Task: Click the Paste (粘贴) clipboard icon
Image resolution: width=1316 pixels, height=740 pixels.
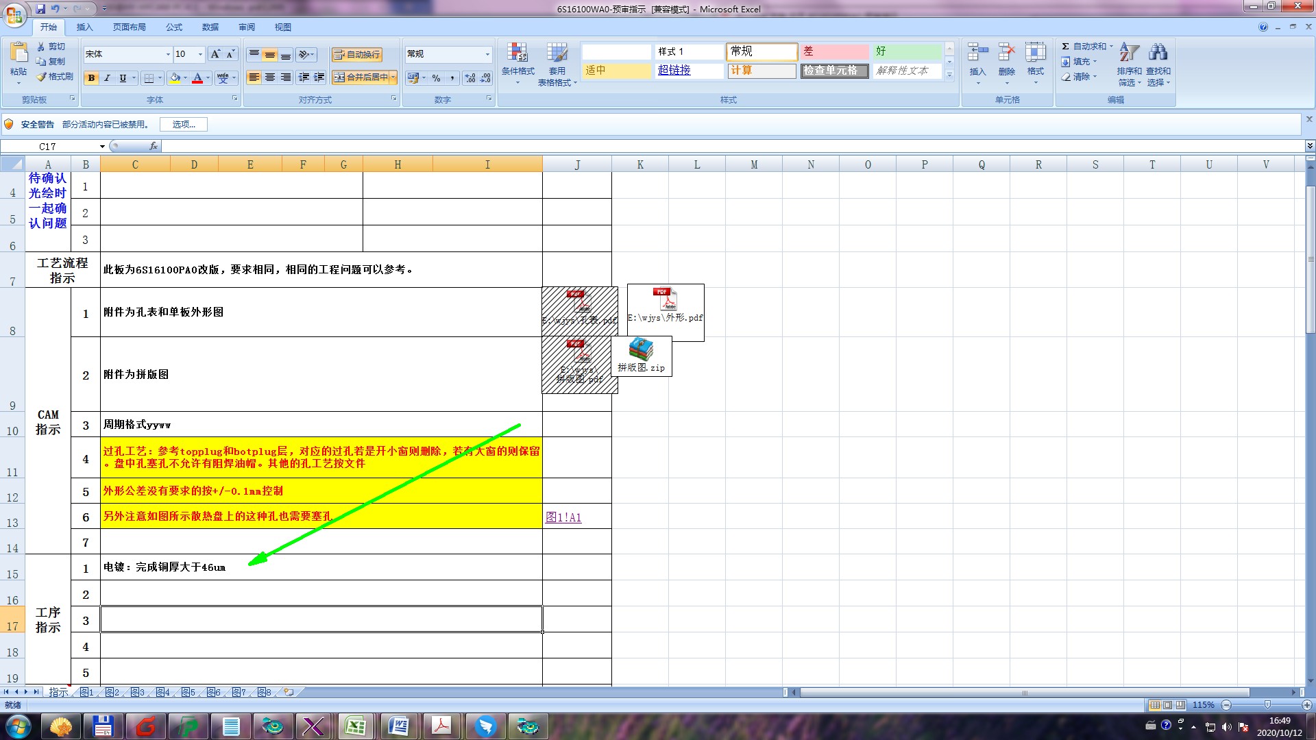Action: [19, 53]
